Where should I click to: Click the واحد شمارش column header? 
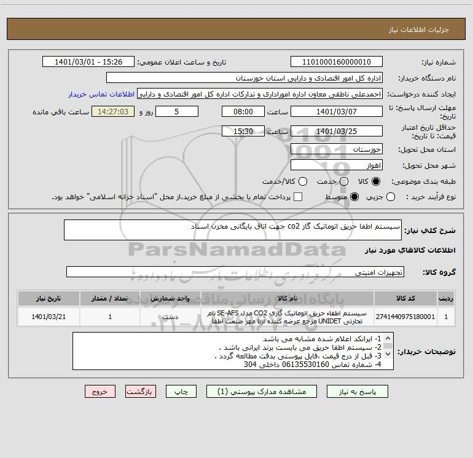click(170, 299)
